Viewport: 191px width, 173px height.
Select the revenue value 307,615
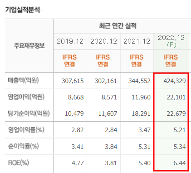(73, 81)
